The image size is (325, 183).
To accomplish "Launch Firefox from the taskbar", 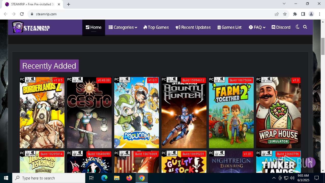I will [129, 178].
